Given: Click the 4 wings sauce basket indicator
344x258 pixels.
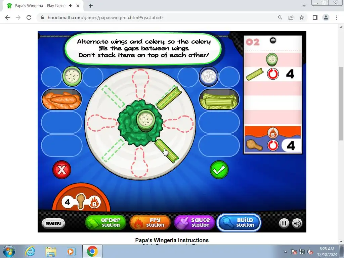Looking at the screenshot, I should (x=81, y=202).
